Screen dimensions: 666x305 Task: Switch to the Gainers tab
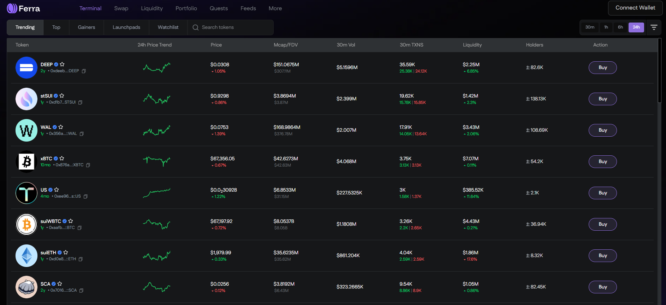tap(87, 27)
